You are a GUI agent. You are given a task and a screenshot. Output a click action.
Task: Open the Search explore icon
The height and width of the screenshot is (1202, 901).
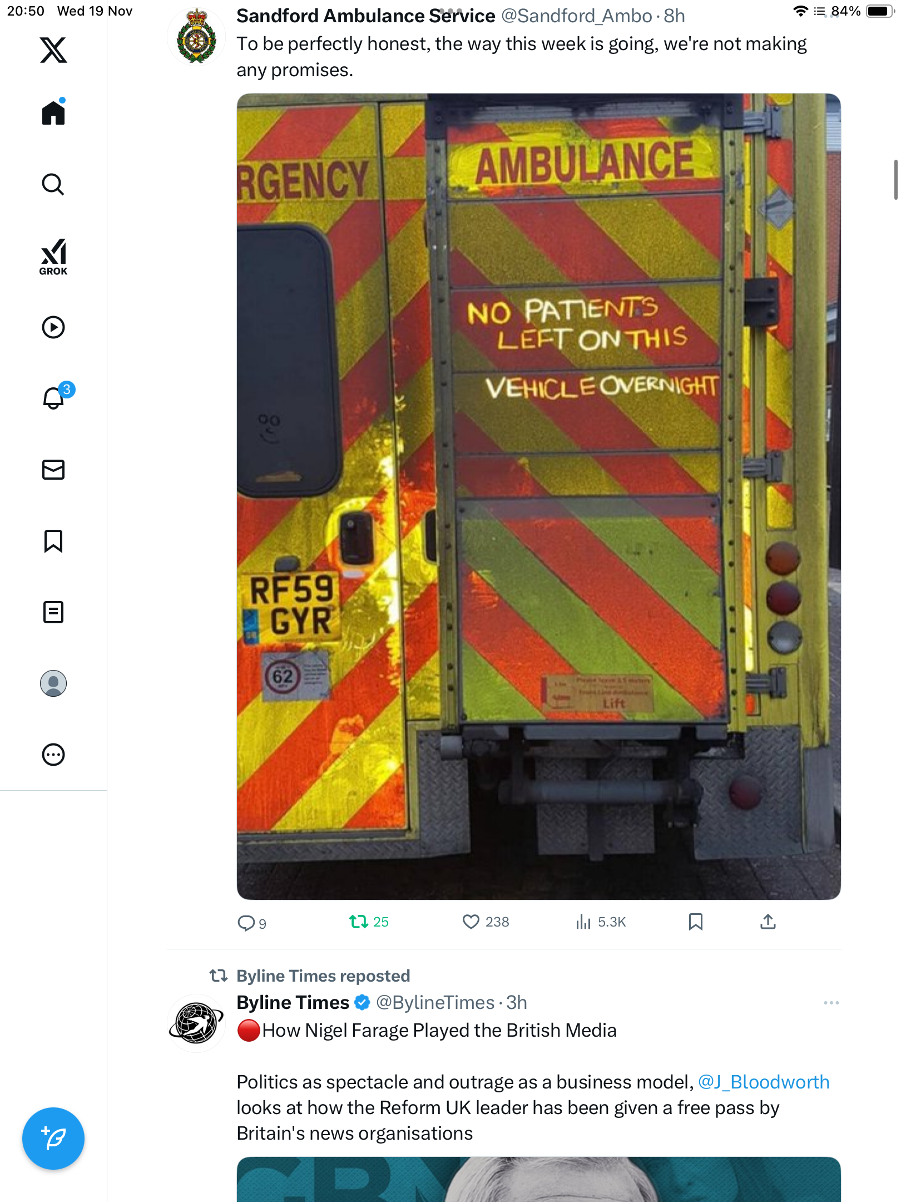pyautogui.click(x=53, y=184)
